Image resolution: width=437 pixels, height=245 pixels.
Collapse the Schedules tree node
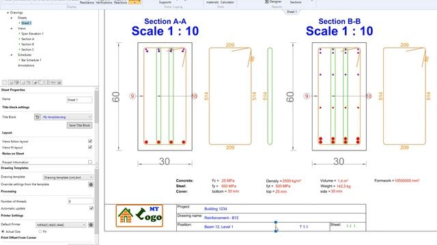click(x=12, y=54)
